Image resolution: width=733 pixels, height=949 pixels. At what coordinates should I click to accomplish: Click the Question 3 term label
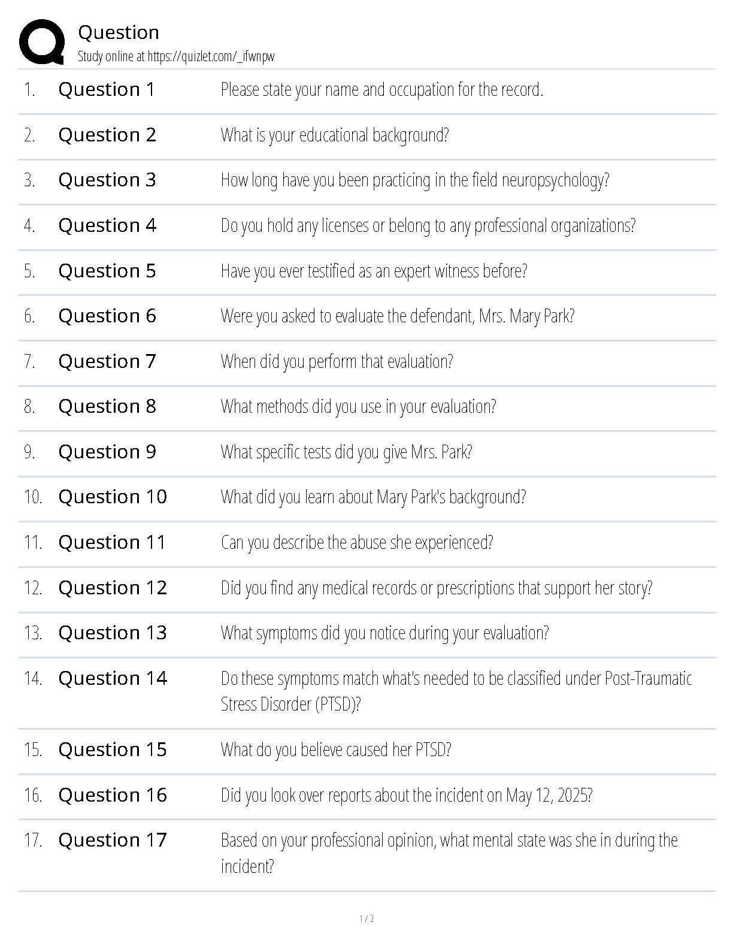(x=107, y=180)
